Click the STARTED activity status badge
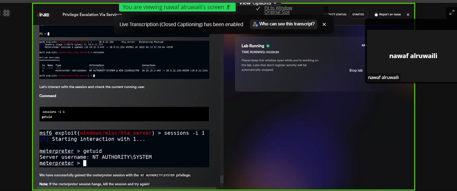Viewport: 457px width, 191px height. tap(358, 14)
